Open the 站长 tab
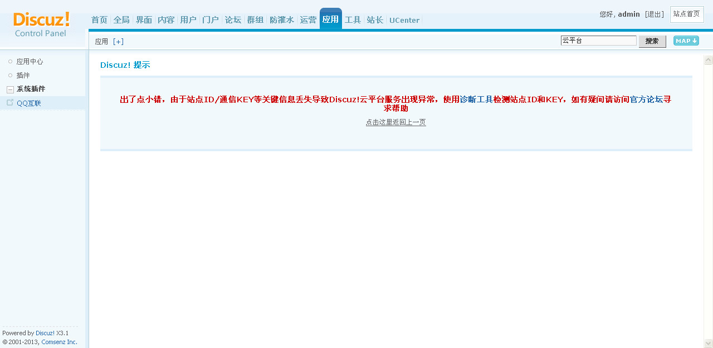713x348 pixels. (x=375, y=20)
